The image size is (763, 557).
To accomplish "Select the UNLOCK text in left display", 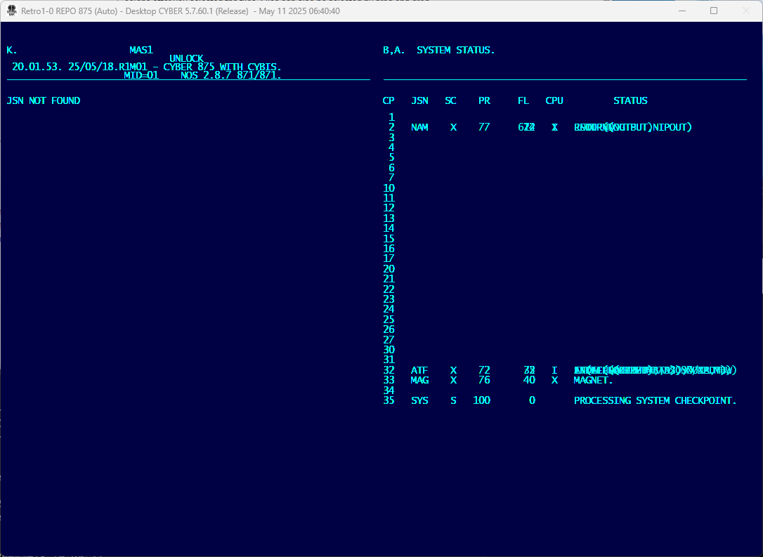I will [x=186, y=59].
